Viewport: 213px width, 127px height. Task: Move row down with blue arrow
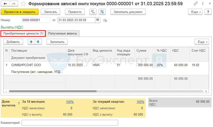point(38,42)
